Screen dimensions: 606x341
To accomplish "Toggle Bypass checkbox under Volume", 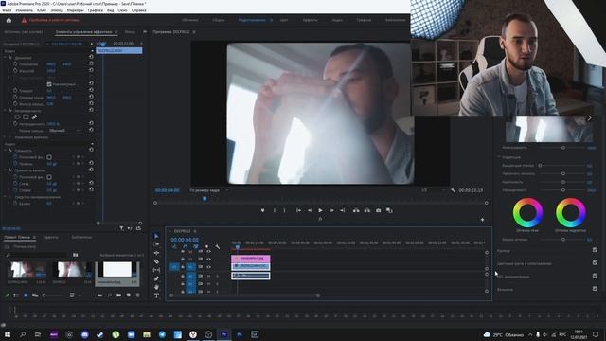I will (x=49, y=157).
